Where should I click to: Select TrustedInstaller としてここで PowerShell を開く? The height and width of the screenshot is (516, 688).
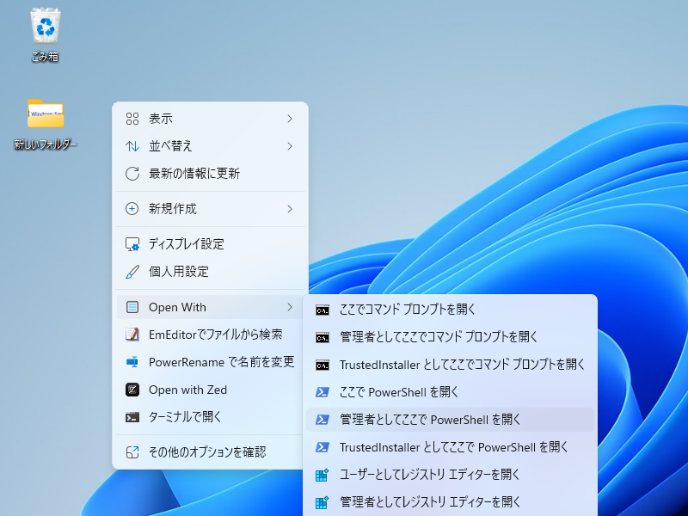pyautogui.click(x=454, y=447)
